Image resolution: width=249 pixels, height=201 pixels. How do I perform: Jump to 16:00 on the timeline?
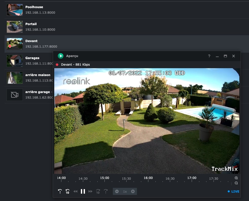click(x=148, y=178)
